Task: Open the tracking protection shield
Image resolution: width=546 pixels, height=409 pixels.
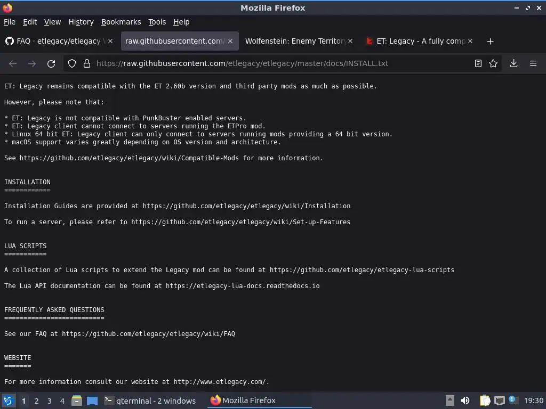Action: (72, 64)
